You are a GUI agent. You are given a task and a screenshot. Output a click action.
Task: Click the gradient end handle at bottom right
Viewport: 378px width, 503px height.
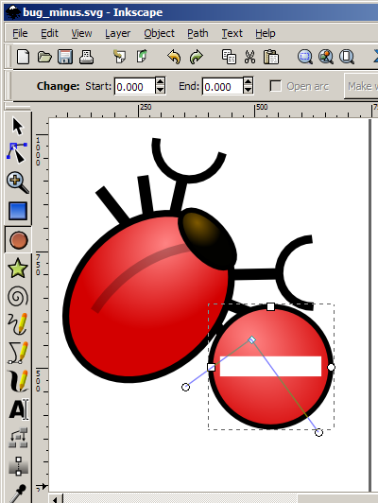[318, 433]
